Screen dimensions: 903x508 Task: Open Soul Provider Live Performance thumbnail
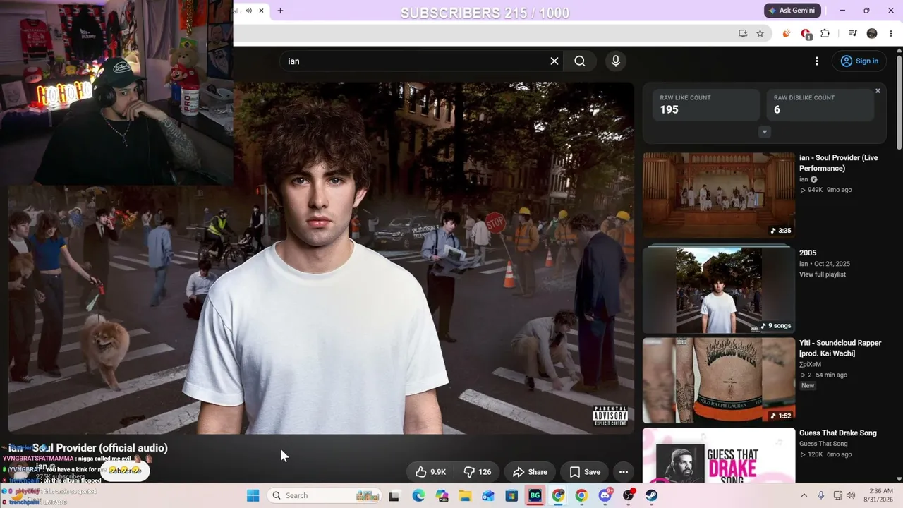(x=719, y=195)
